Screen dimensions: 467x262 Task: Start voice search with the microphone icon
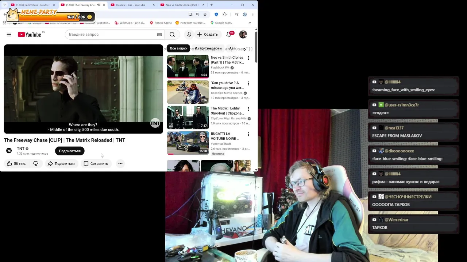pos(189,35)
